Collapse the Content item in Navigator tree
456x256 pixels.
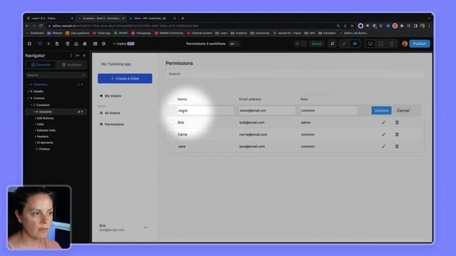(28, 98)
